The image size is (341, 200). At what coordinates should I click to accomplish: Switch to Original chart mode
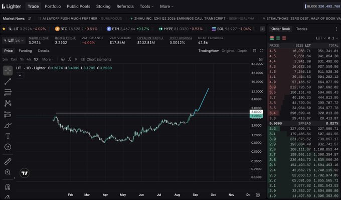click(228, 51)
